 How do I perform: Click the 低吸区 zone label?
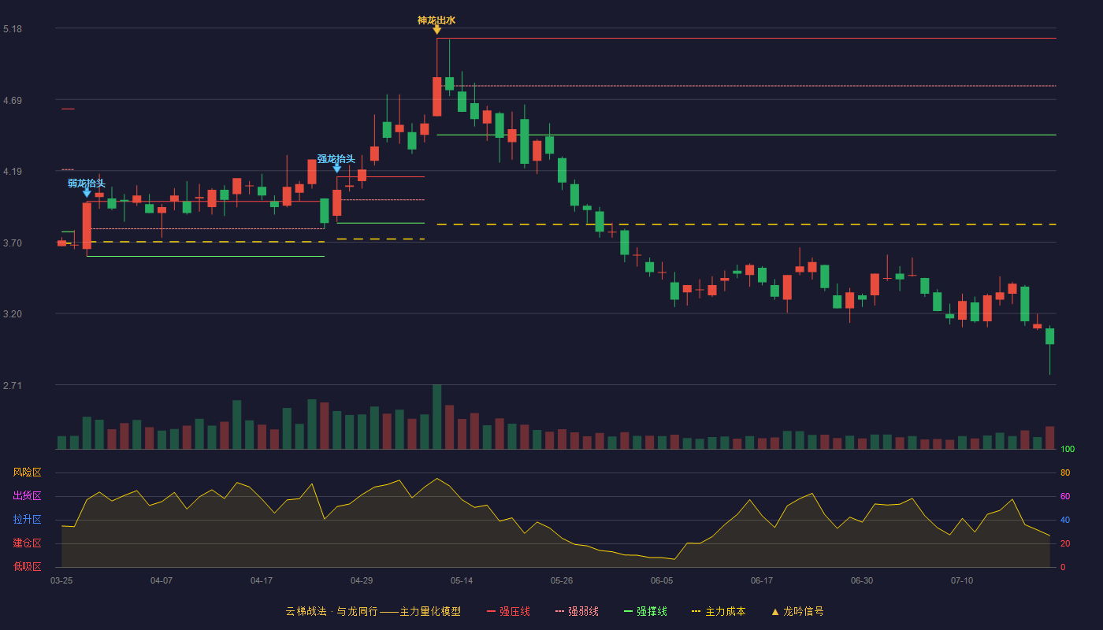tap(27, 567)
